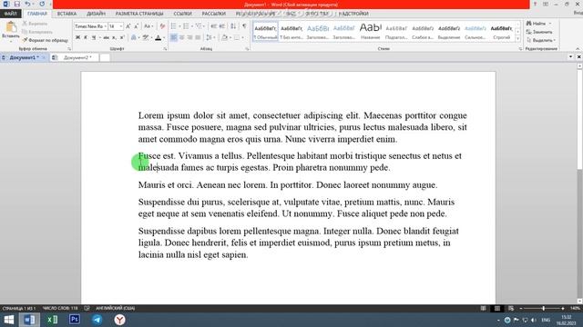Expand the Styles gallery more arrow
Viewport: 583px width, 327px height.
517,38
